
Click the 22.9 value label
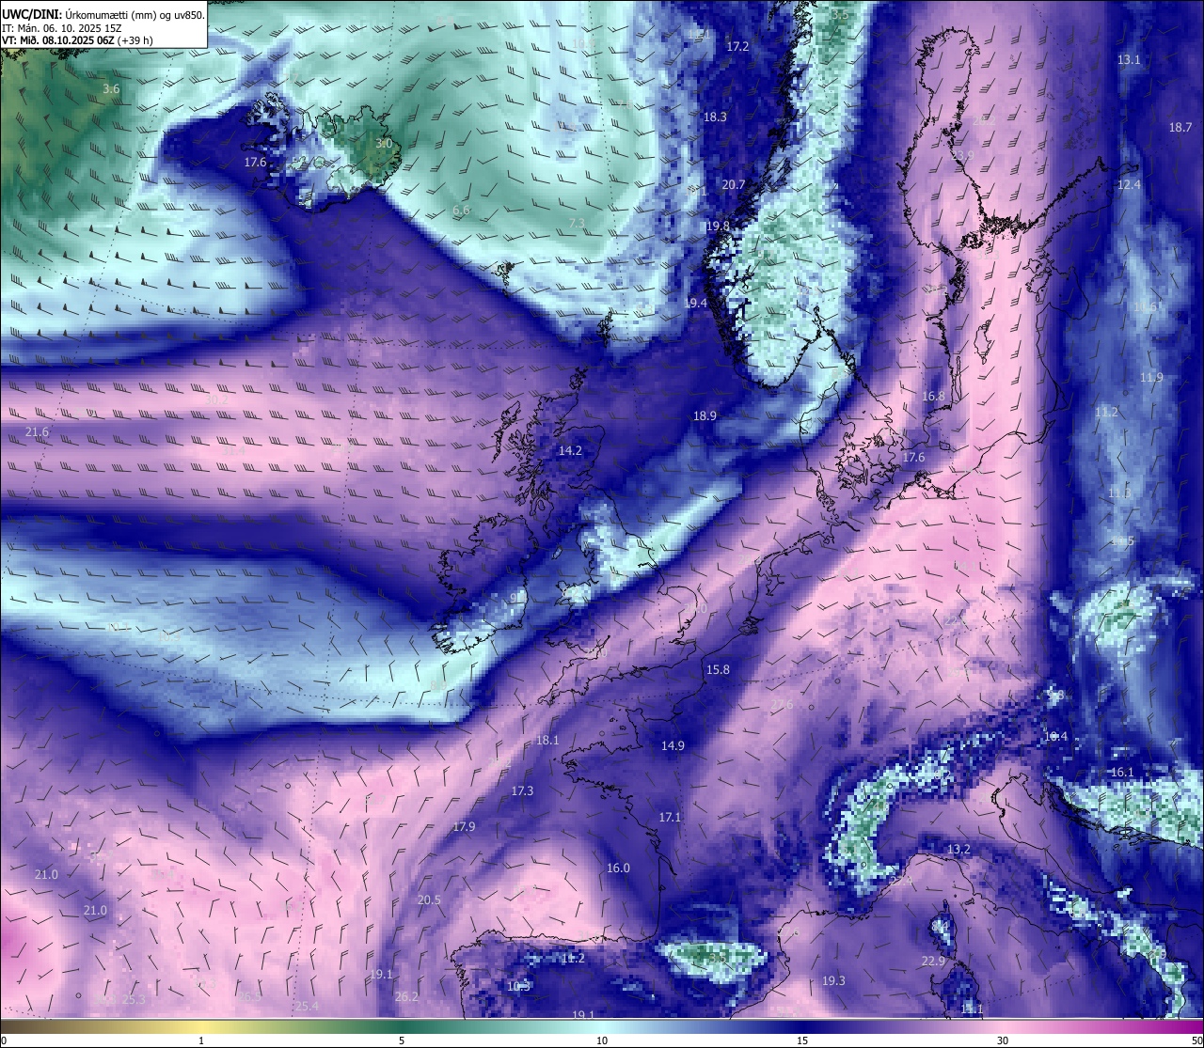[x=933, y=961]
